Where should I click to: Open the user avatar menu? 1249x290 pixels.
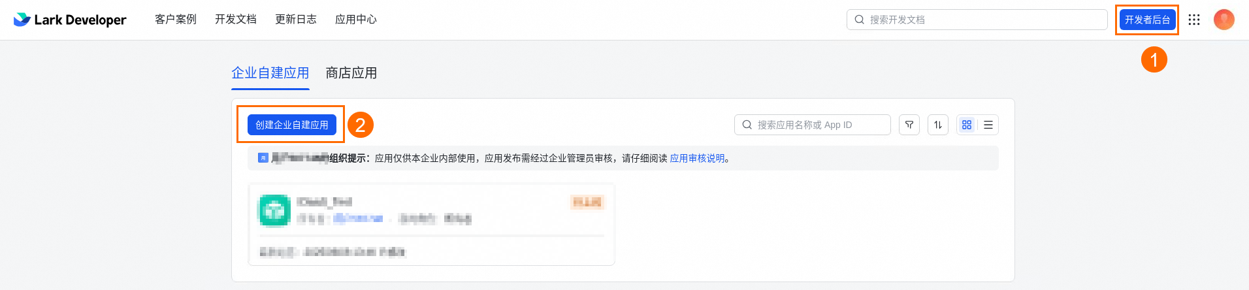[x=1224, y=20]
